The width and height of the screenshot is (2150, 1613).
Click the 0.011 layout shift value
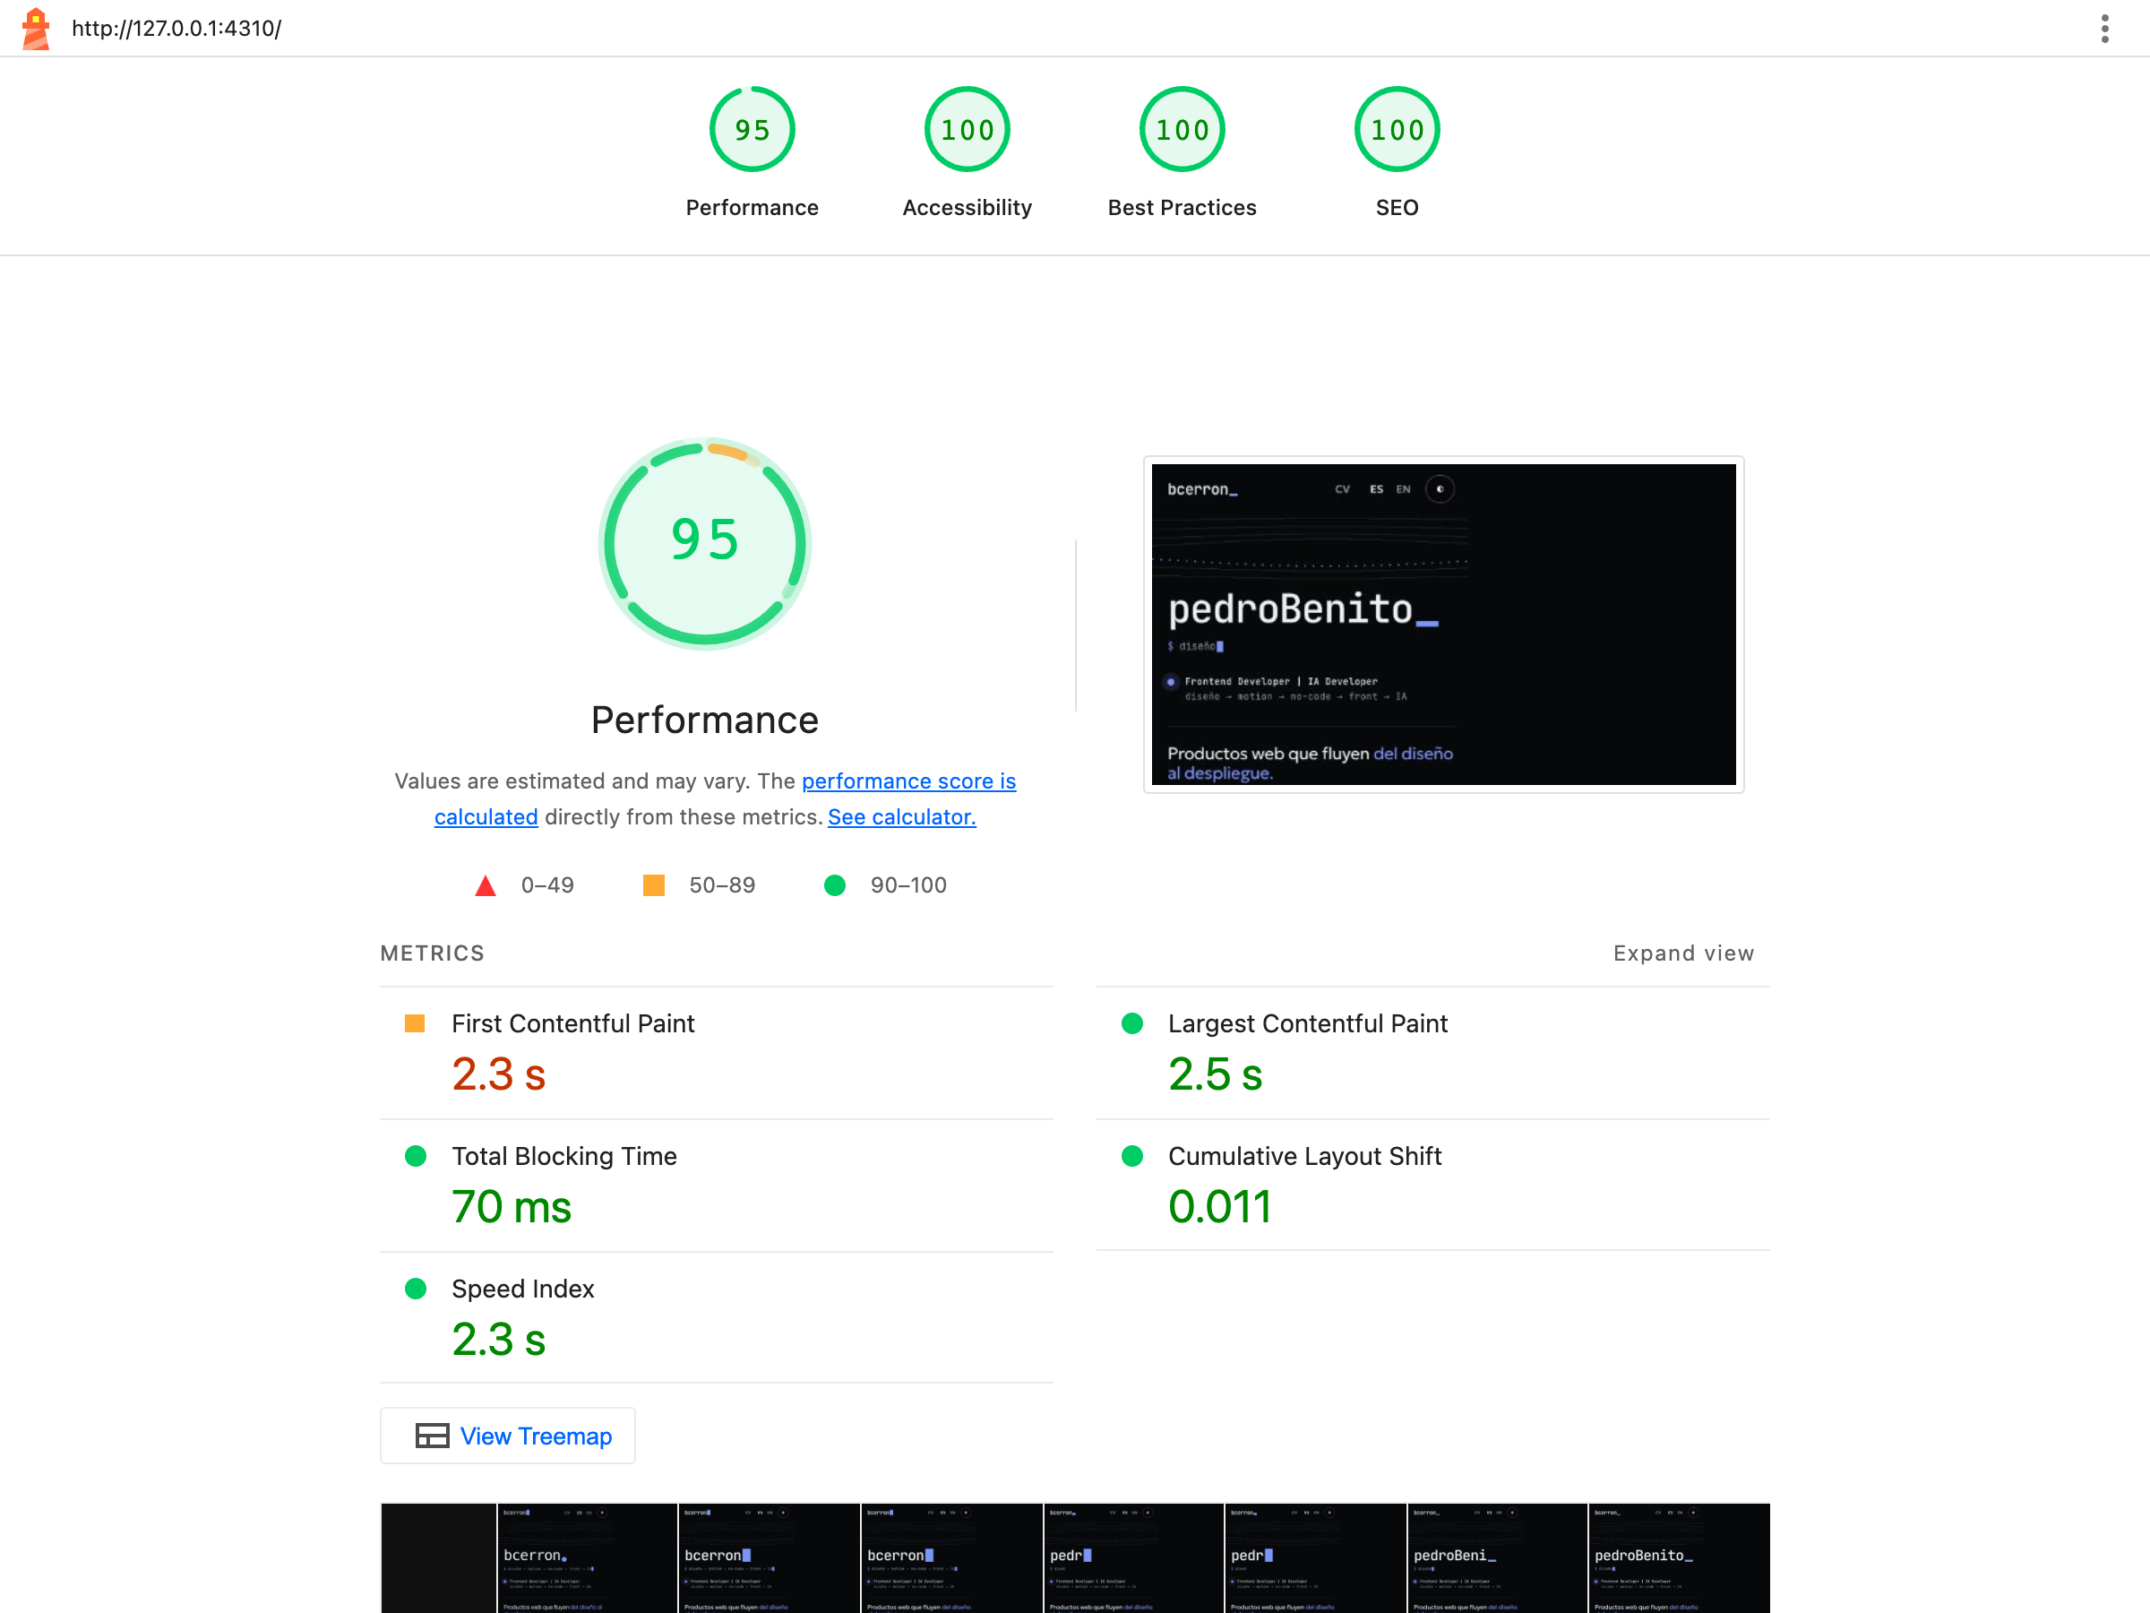1220,1206
